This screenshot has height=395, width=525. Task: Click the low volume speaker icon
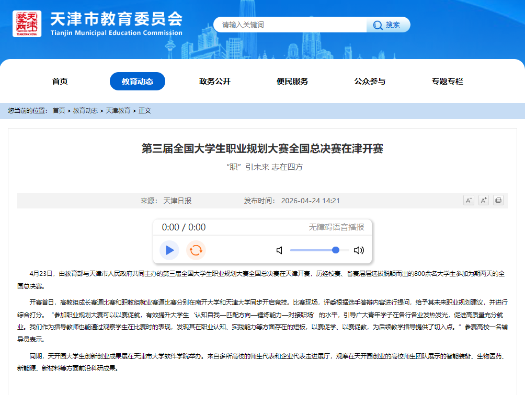279,250
